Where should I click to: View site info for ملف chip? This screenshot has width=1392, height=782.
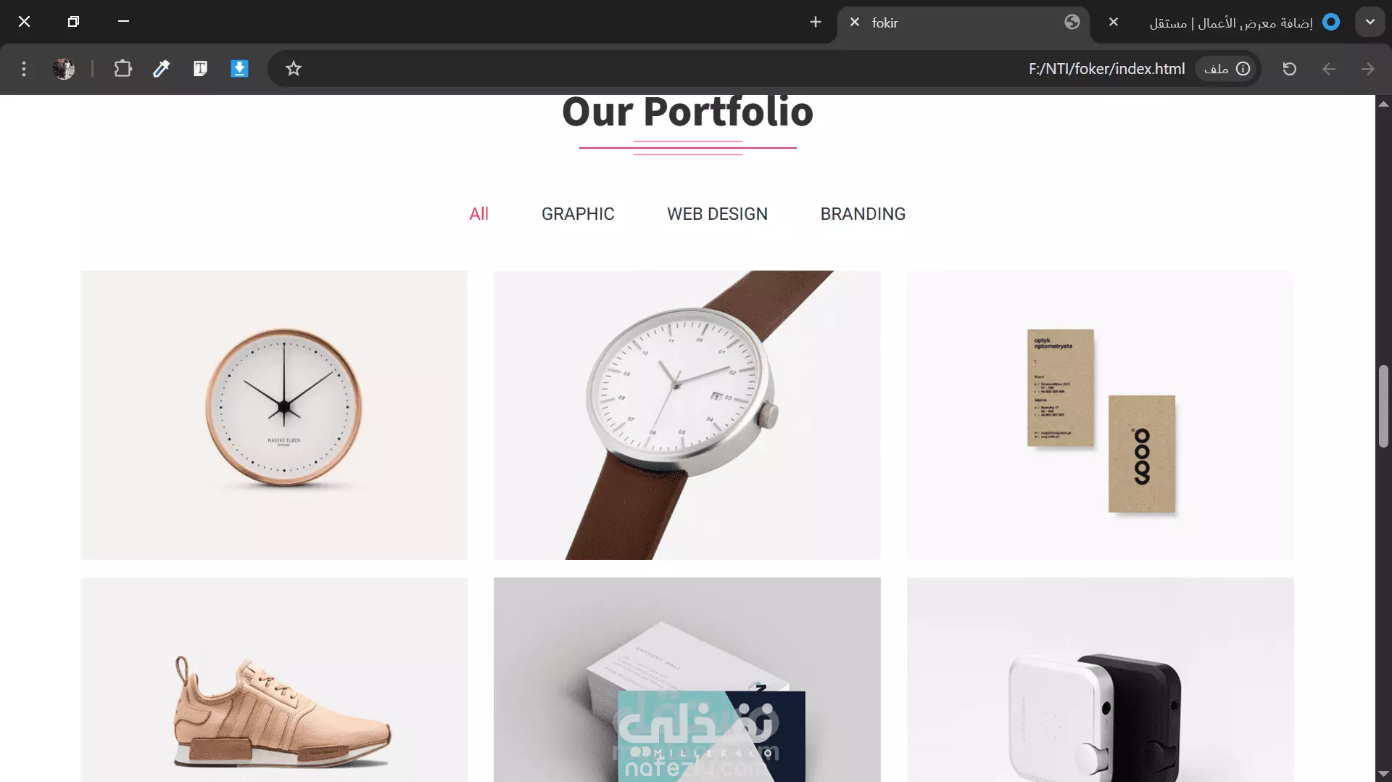pos(1227,69)
